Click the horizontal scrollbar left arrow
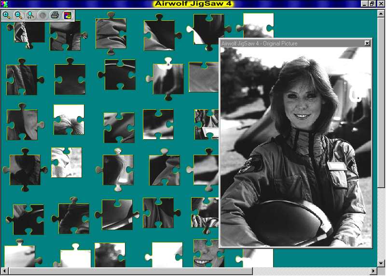This screenshot has height=276, width=386. [4, 271]
